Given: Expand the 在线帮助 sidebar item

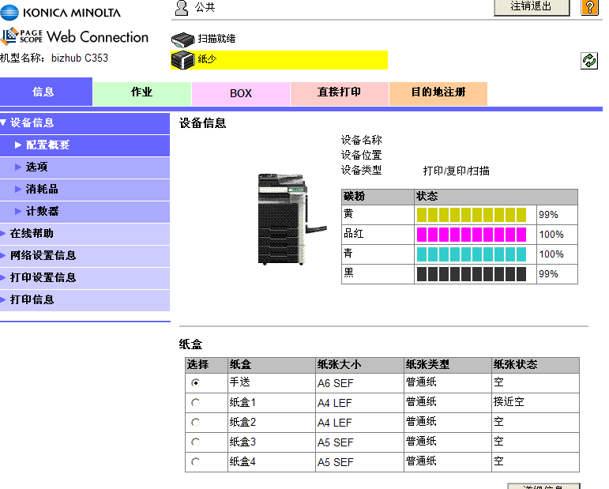Looking at the screenshot, I should pos(32,234).
